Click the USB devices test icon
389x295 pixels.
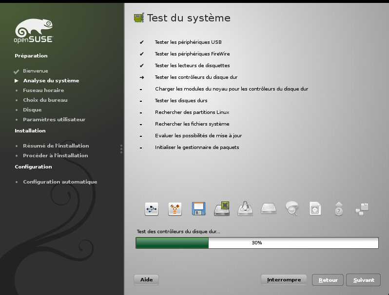point(152,209)
